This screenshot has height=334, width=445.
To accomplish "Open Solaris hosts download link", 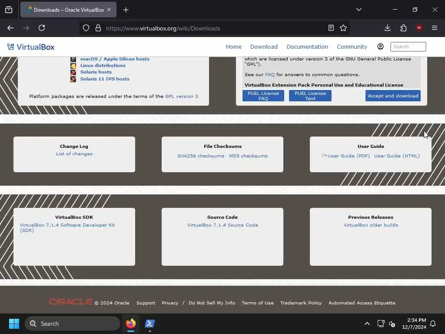I will tap(96, 72).
